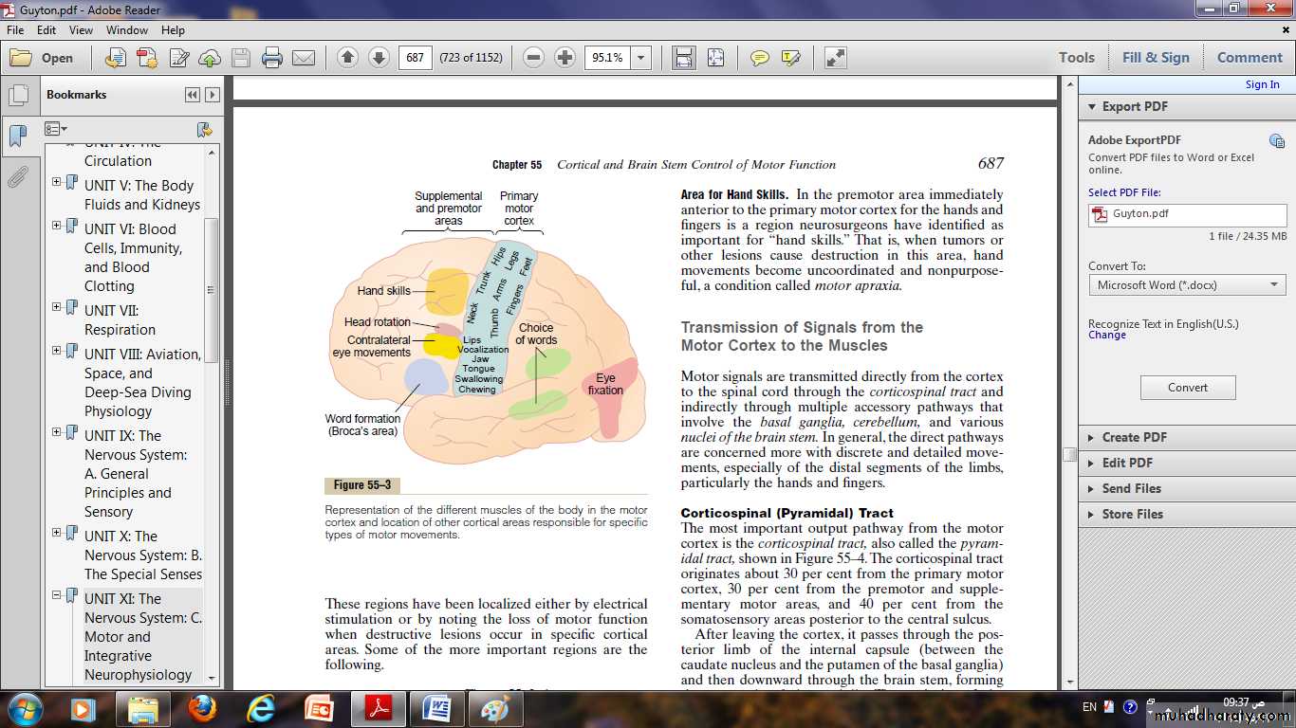The height and width of the screenshot is (728, 1296).
Task: Zoom in with the plus button
Action: [565, 58]
